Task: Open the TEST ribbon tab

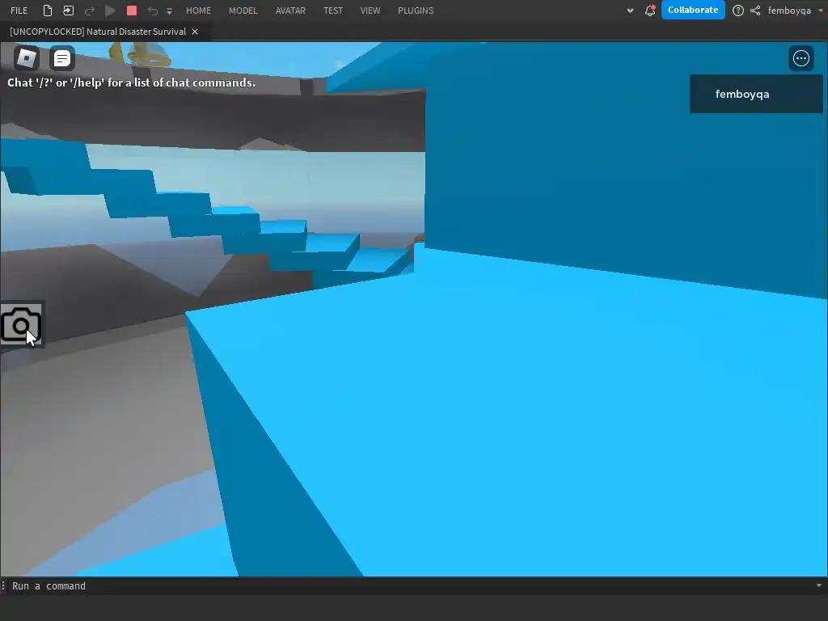Action: 333,11
